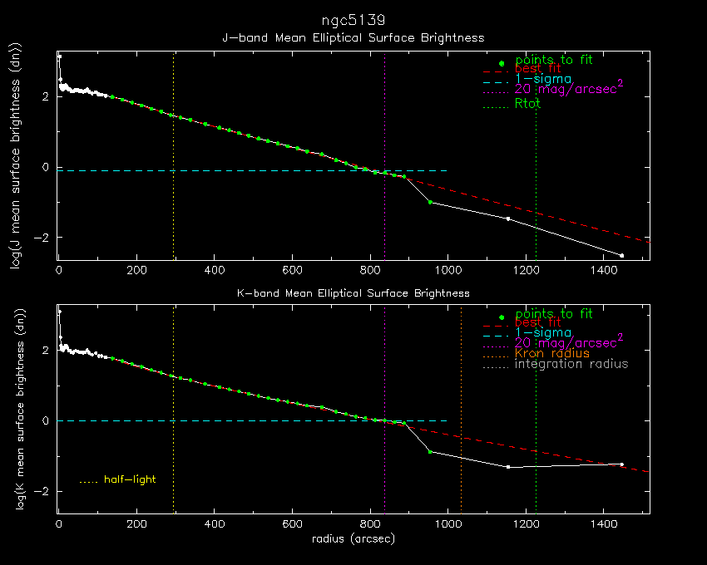
Task: Click the 'points to fit' label in K-band legend
Action: click(x=554, y=313)
